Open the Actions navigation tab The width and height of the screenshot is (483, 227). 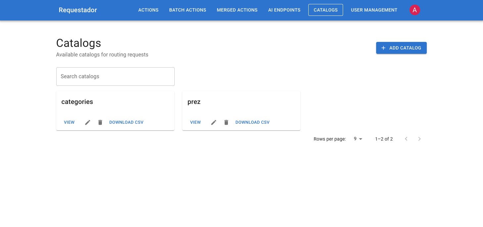coord(148,10)
